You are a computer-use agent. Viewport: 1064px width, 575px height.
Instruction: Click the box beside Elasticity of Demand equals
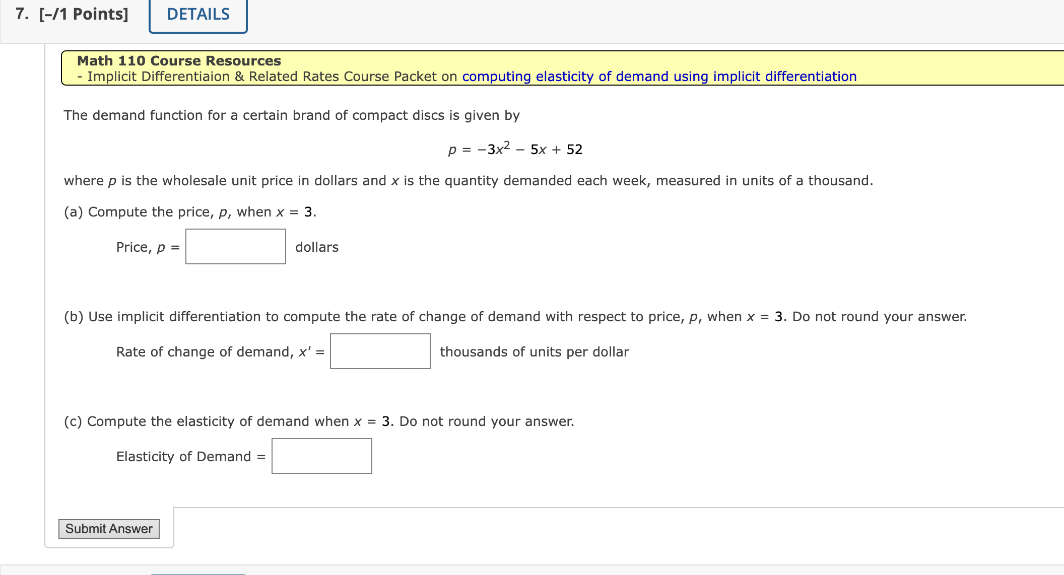[321, 456]
